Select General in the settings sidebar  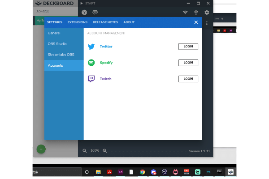[x=64, y=33]
